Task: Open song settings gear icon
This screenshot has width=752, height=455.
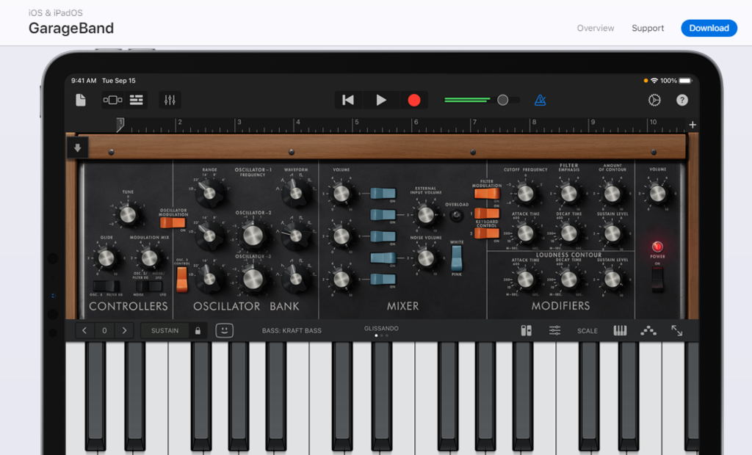Action: [x=654, y=100]
